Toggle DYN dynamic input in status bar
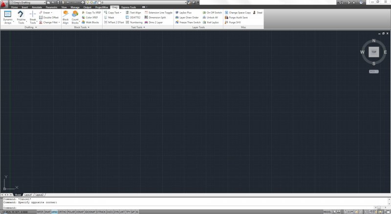 116,212
